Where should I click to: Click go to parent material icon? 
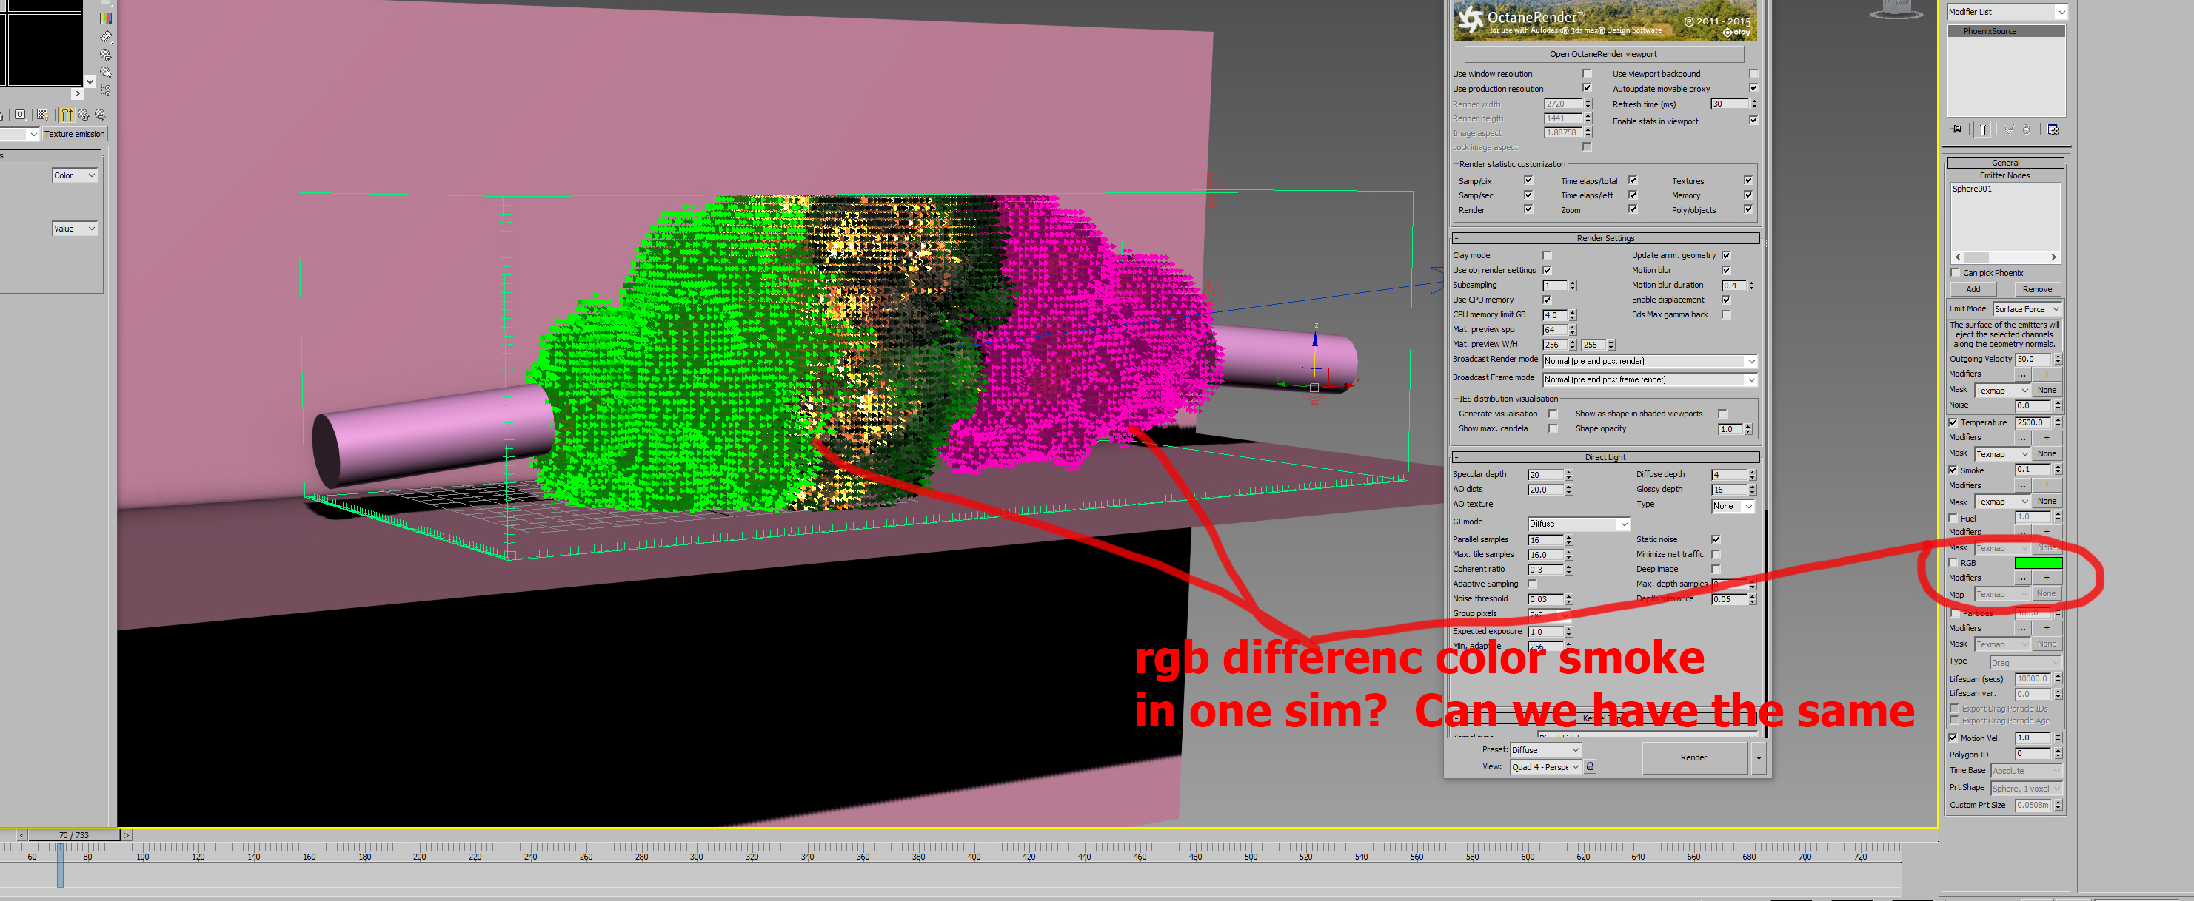coord(84,114)
